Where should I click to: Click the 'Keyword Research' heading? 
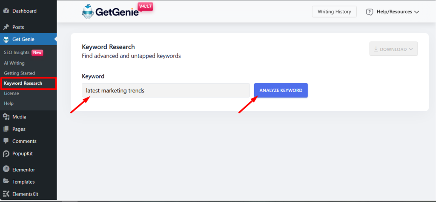point(109,47)
